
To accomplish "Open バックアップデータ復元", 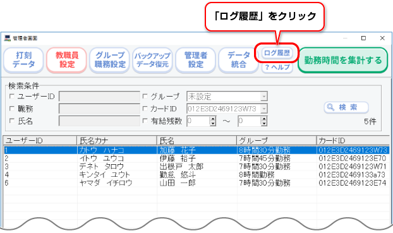I will tap(153, 60).
